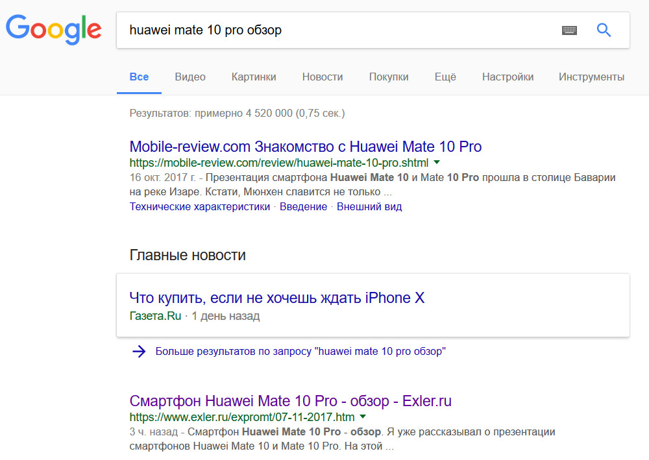Jump to the Внешний вид sitelink
This screenshot has width=649, height=460.
tap(370, 207)
